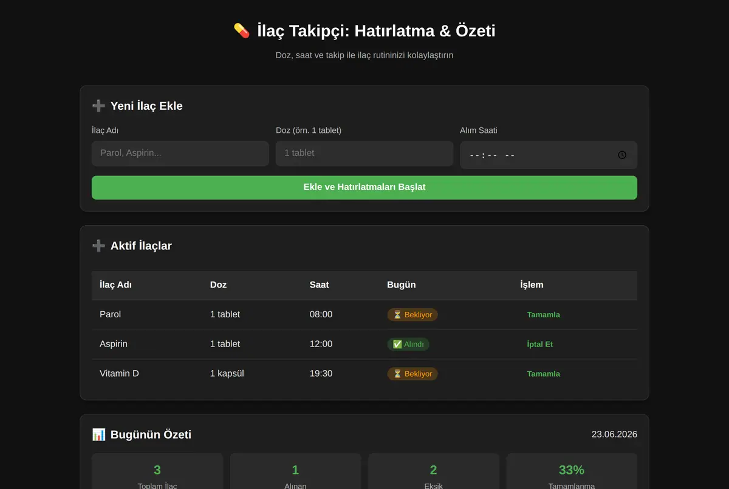Click the Eksik count 2
This screenshot has height=489, width=729.
[434, 470]
